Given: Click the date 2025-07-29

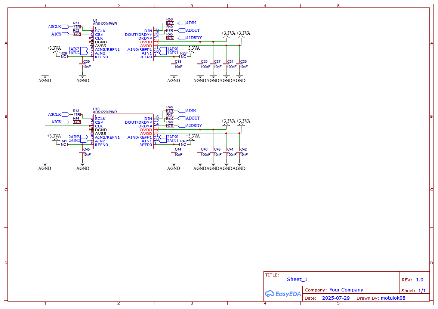Looking at the screenshot, I should point(336,298).
